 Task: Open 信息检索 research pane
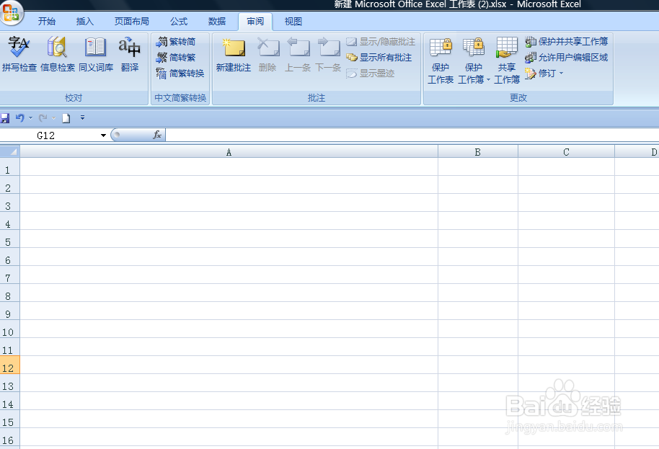pos(58,55)
